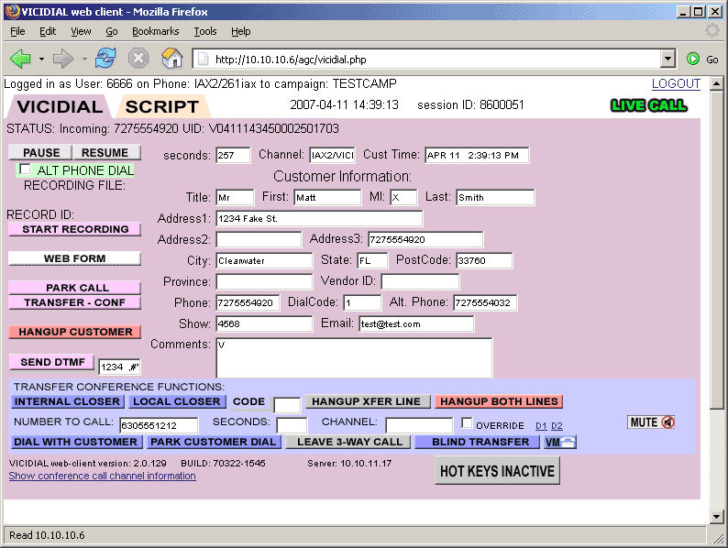Click the Reload page icon
Image resolution: width=728 pixels, height=548 pixels.
click(x=105, y=59)
